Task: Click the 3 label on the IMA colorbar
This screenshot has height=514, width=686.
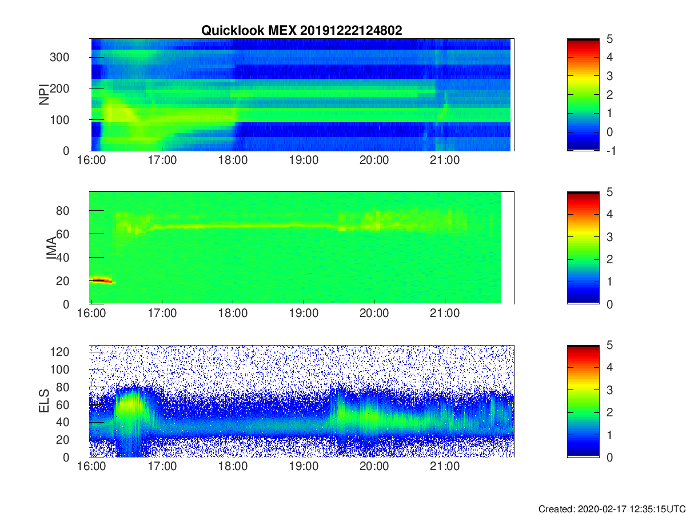Action: (x=609, y=237)
